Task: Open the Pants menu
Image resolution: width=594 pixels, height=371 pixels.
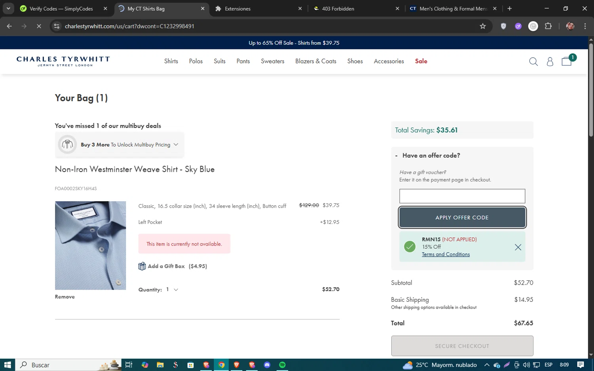Action: (x=243, y=61)
